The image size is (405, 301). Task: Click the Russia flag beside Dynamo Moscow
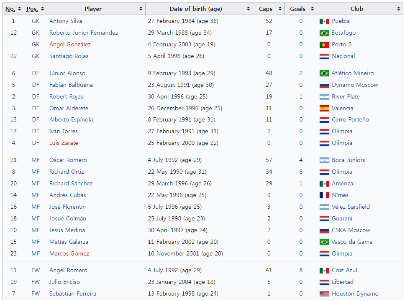pos(324,85)
